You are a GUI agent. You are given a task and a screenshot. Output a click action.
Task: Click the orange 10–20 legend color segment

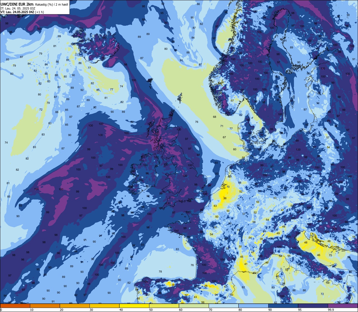[x=45, y=306]
